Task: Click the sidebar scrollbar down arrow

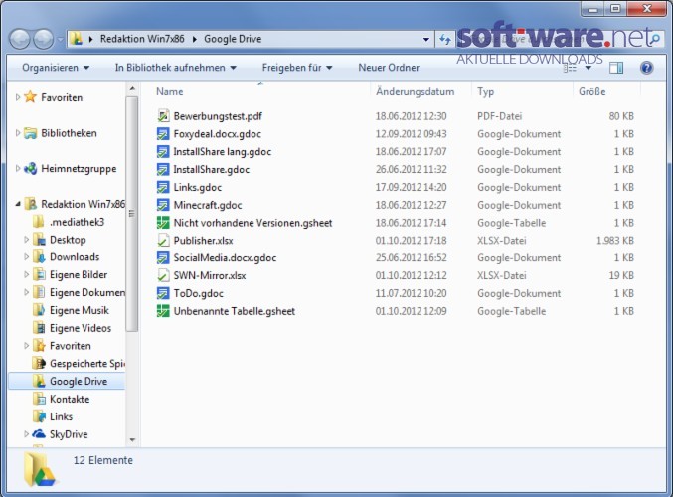Action: click(132, 440)
